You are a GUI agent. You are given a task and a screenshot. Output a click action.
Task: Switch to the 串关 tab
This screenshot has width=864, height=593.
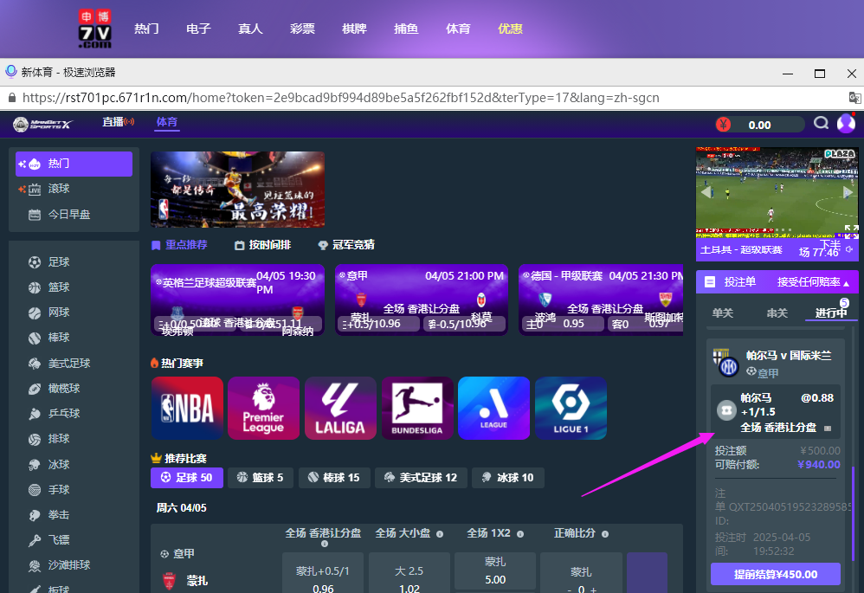pos(776,313)
